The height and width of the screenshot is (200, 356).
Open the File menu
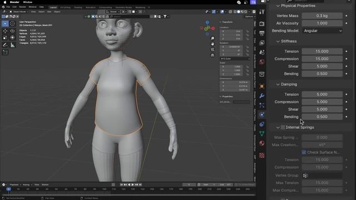(x=8, y=7)
